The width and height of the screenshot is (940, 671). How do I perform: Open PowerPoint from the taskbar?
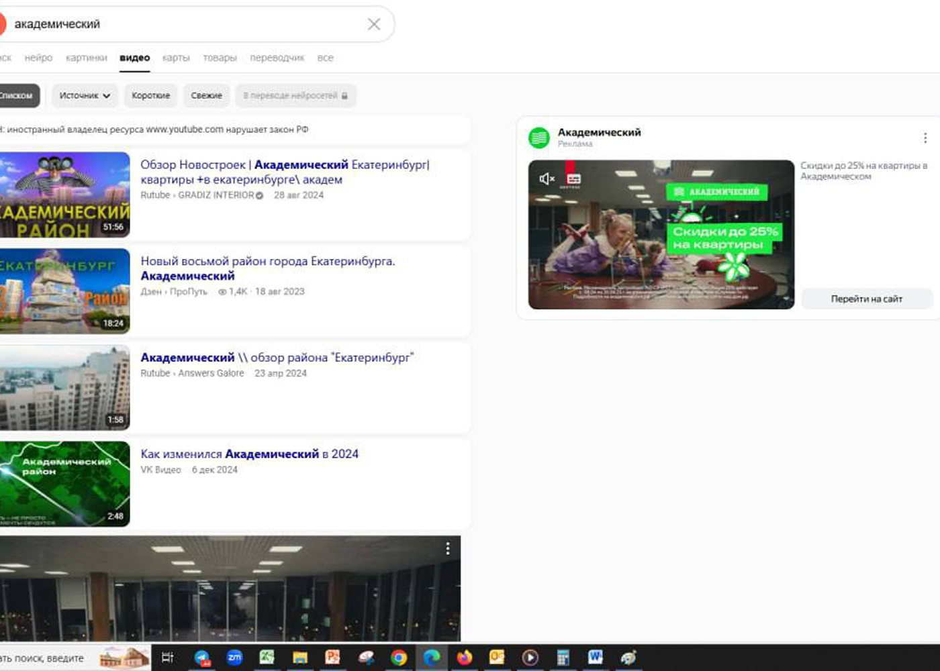tap(332, 658)
